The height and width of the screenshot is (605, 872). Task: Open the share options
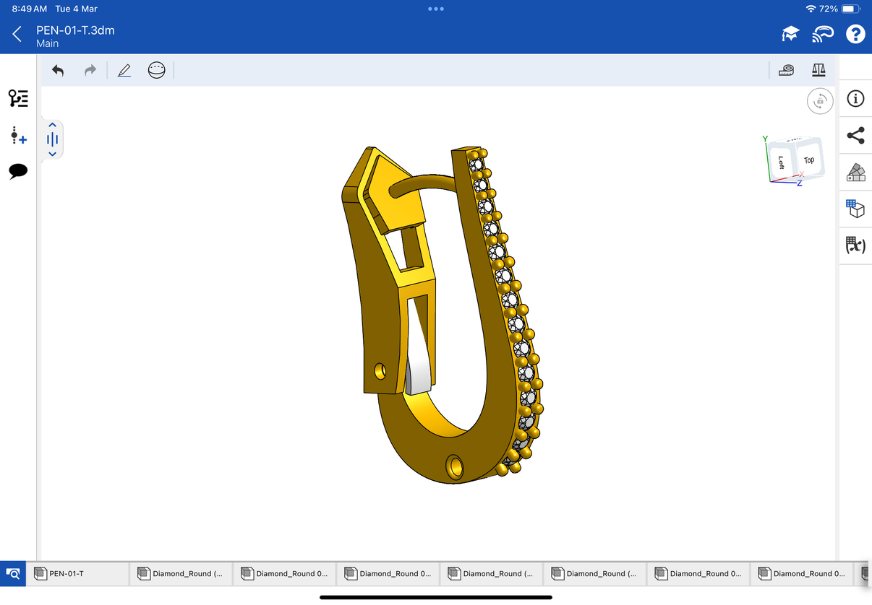(855, 136)
